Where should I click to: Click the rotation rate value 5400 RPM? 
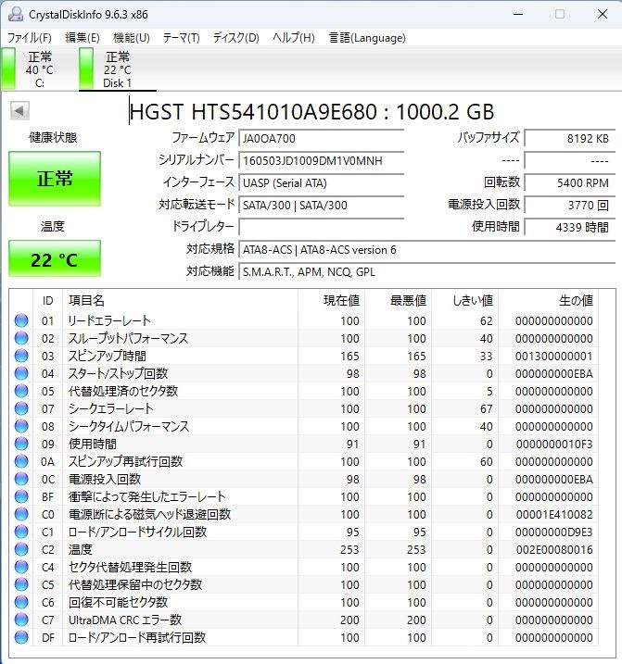[x=570, y=183]
